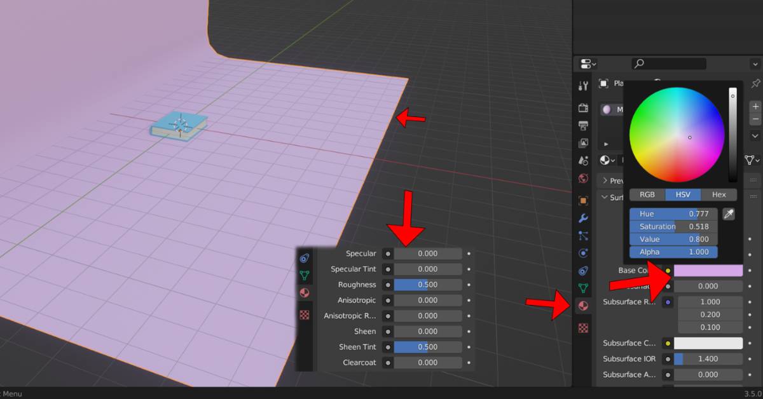Open World Properties with the globe icon
Screen dimensions: 763x399
click(x=583, y=179)
